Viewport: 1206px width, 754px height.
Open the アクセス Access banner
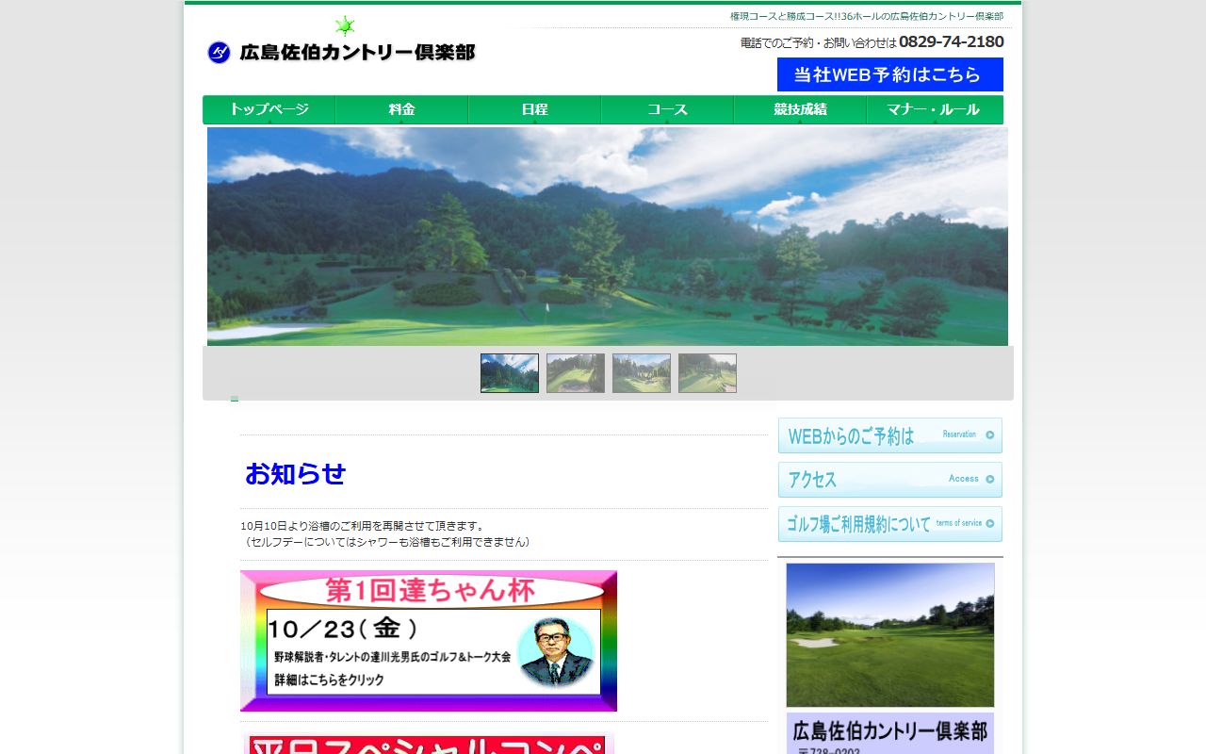tap(890, 480)
